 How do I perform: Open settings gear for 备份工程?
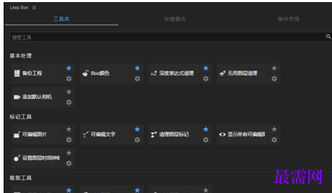(69, 79)
